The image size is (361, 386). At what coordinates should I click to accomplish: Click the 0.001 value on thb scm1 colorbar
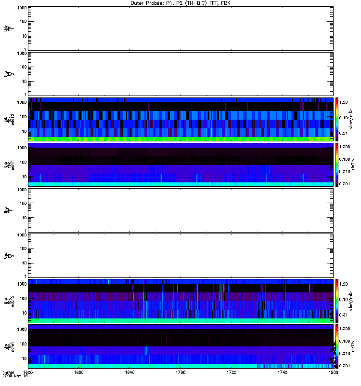pyautogui.click(x=345, y=184)
